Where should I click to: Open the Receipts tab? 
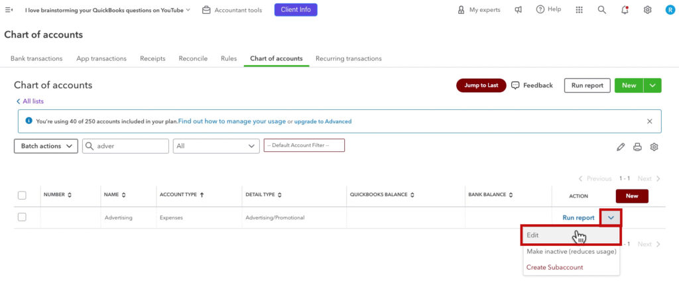click(153, 58)
